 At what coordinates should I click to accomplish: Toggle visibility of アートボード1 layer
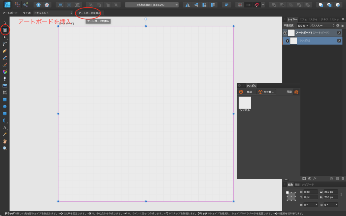pyautogui.click(x=339, y=33)
